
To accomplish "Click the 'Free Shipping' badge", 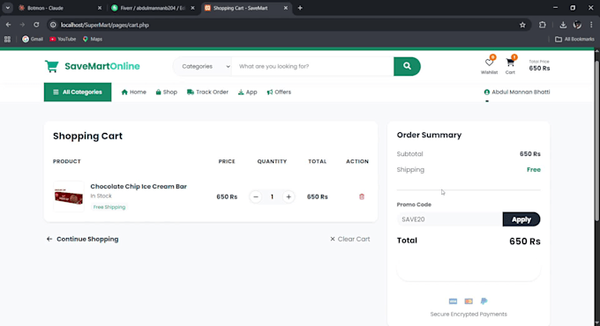I will click(109, 207).
